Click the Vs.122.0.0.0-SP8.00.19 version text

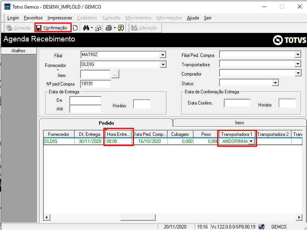(233, 227)
